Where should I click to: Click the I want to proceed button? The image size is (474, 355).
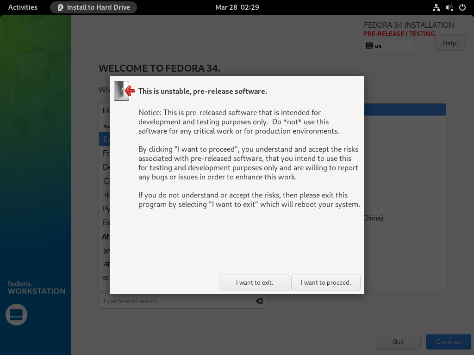point(325,282)
